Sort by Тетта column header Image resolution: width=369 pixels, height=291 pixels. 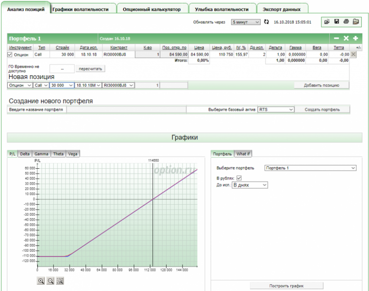338,48
